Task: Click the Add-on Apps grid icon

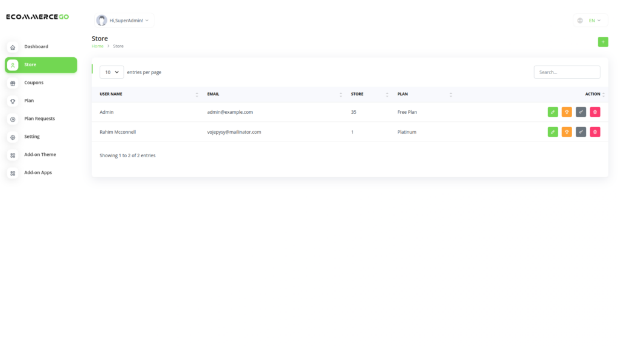Action: pyautogui.click(x=13, y=173)
